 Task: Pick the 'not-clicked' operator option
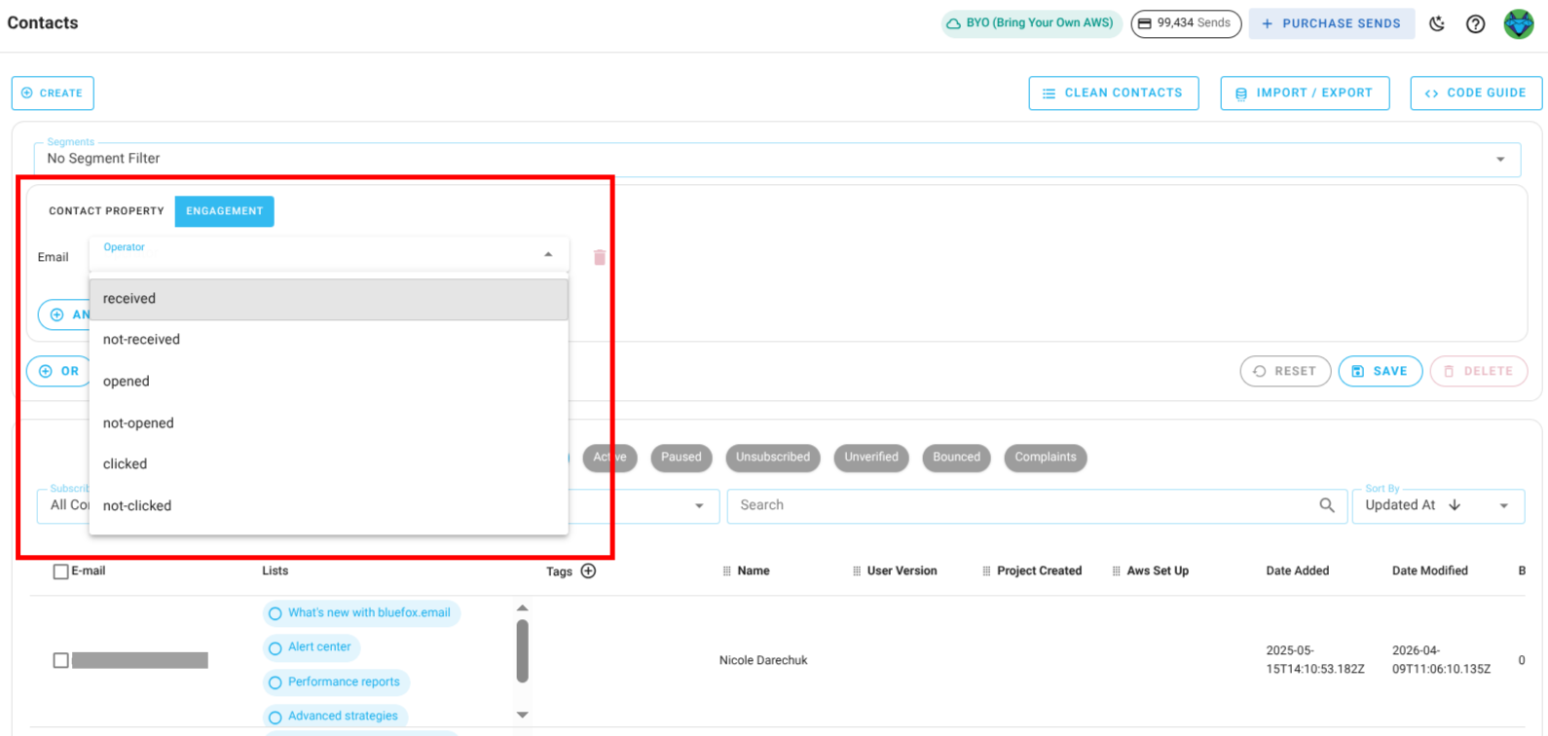(x=329, y=506)
